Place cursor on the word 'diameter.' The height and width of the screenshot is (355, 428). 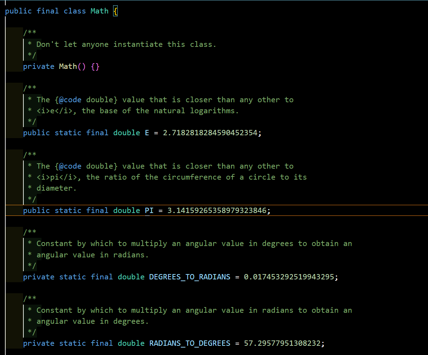(x=56, y=188)
